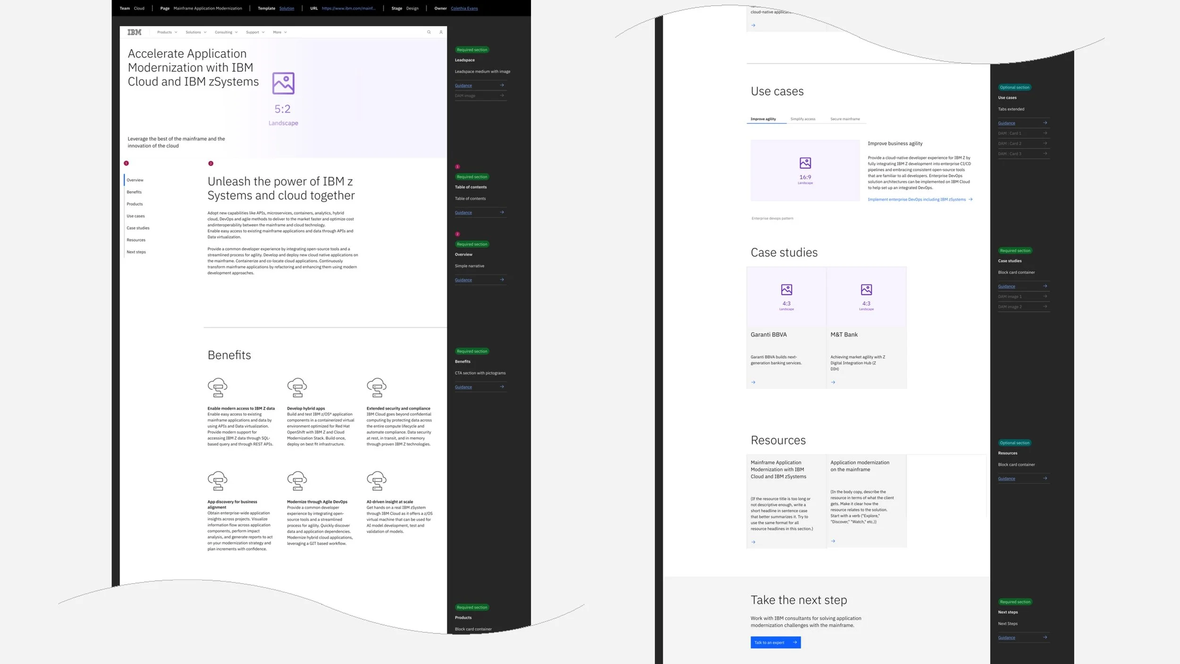This screenshot has width=1180, height=664.
Task: Open the Colethia Evans owner link
Action: [x=464, y=8]
